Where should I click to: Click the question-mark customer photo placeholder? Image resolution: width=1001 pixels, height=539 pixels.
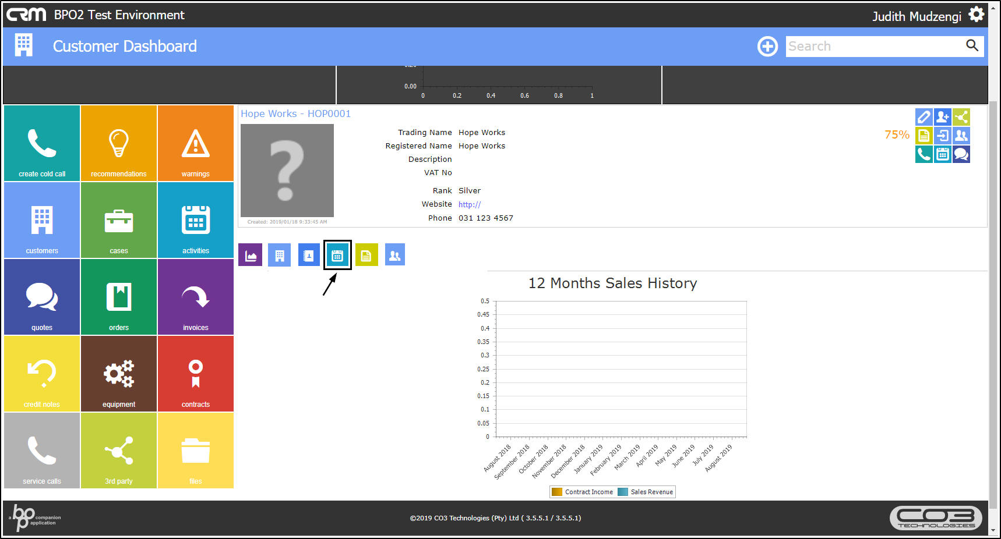point(287,171)
